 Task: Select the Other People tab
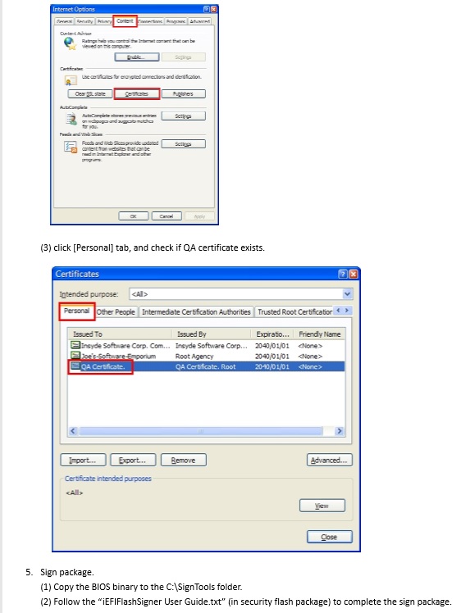pos(116,312)
